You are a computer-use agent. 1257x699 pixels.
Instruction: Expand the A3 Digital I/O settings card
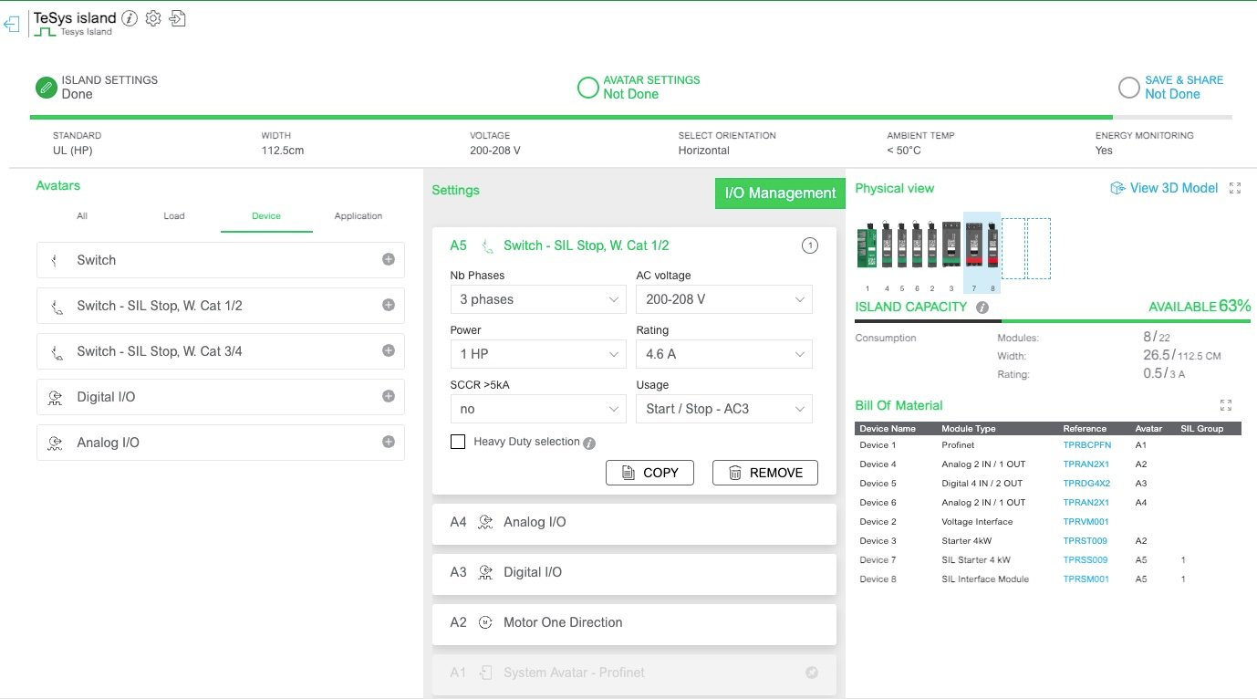tap(634, 574)
